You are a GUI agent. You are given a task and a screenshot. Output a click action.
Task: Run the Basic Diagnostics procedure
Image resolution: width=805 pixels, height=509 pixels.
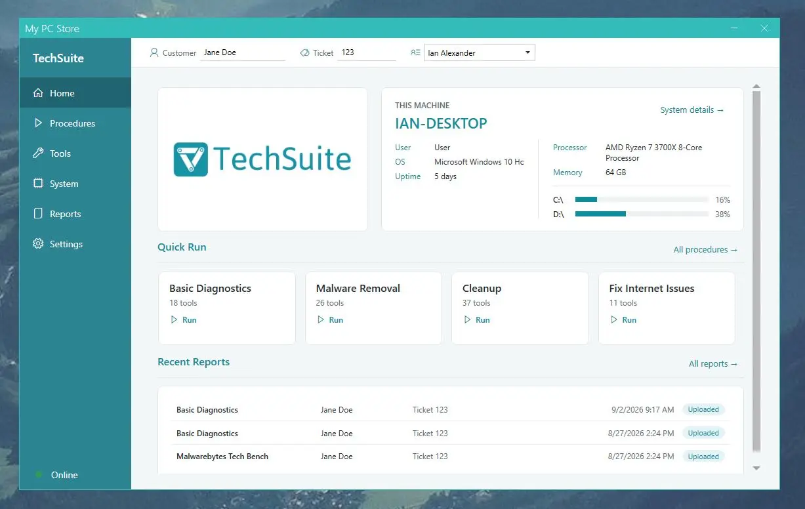tap(184, 320)
